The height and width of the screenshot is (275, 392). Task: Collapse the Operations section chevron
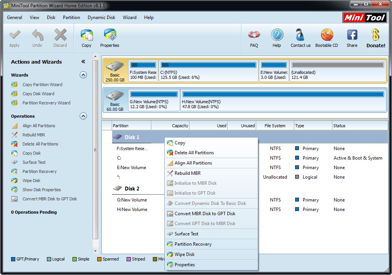coord(83,116)
